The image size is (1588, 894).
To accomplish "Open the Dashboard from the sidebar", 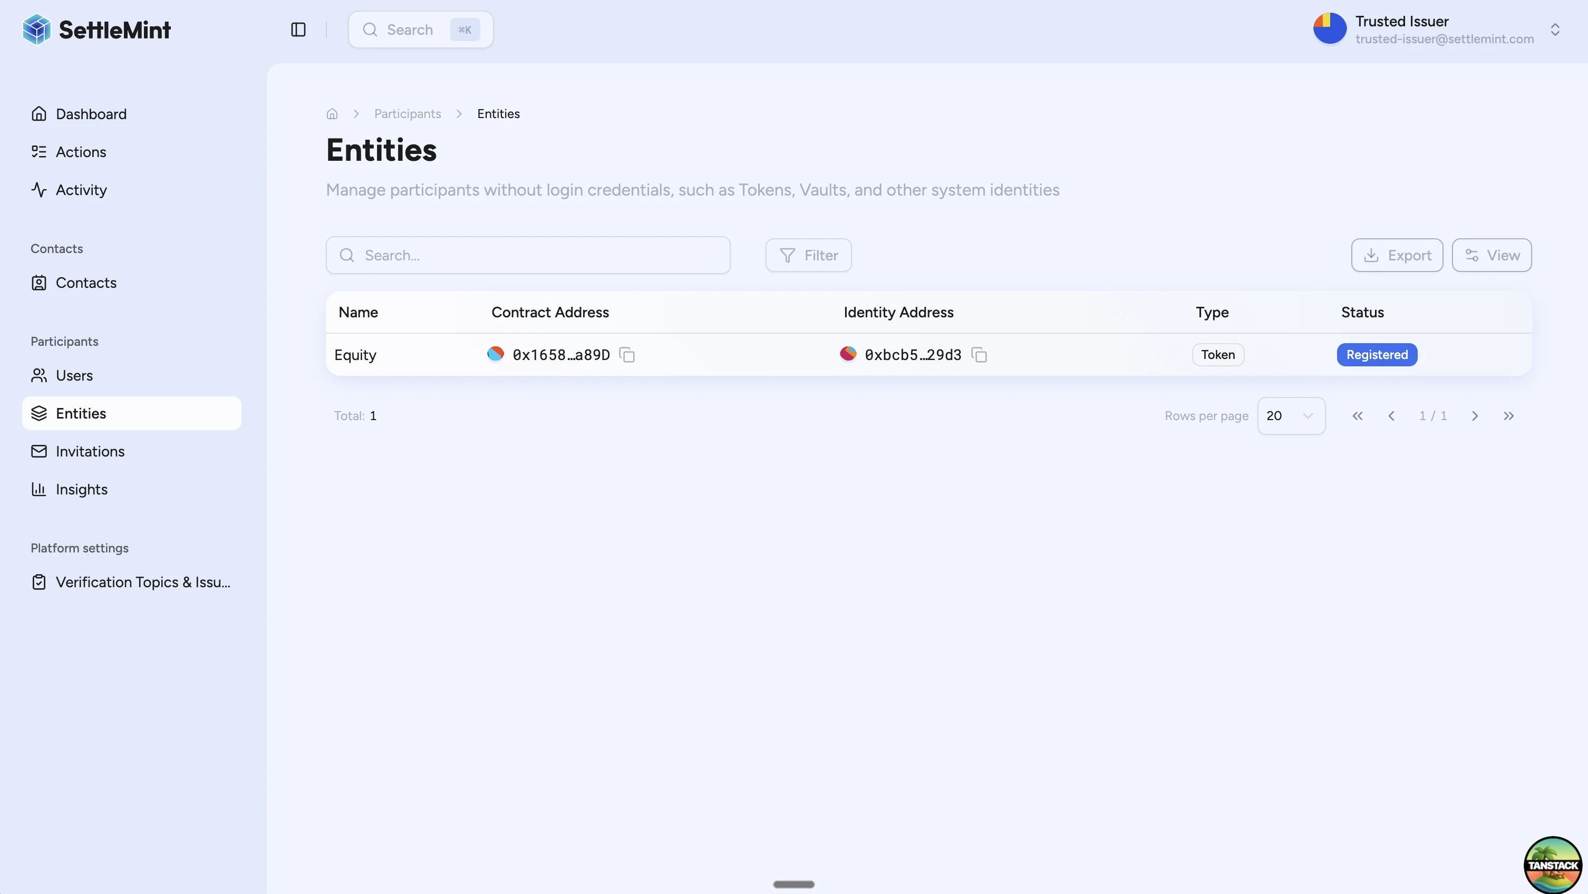I will click(91, 114).
